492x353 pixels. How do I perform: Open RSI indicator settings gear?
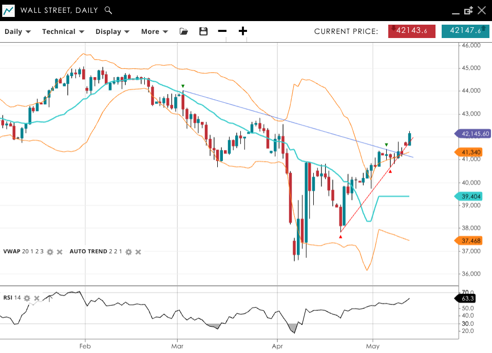27,298
